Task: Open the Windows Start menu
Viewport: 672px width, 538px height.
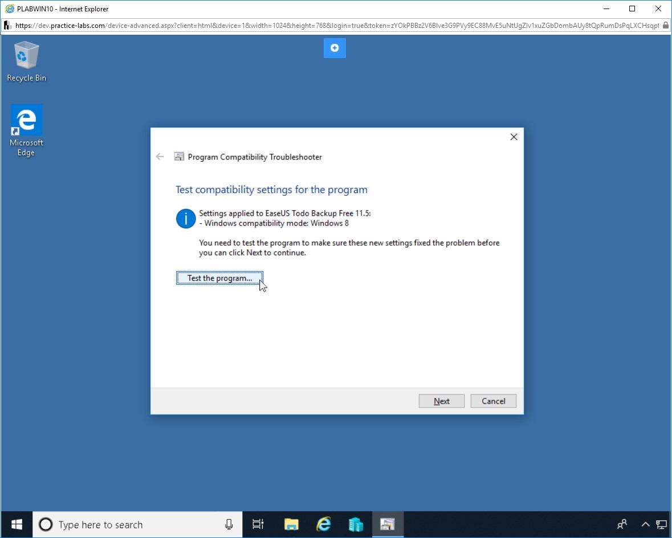Action: 17,524
